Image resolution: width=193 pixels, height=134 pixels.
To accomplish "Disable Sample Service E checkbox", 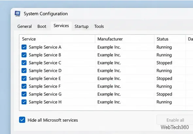I will [24, 78].
